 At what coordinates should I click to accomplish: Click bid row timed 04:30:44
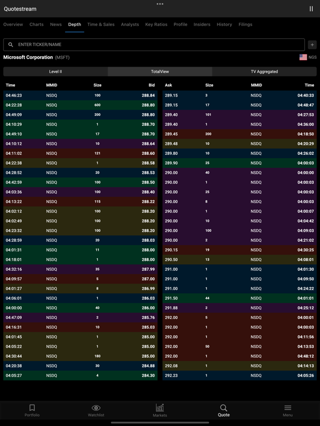[80, 356]
